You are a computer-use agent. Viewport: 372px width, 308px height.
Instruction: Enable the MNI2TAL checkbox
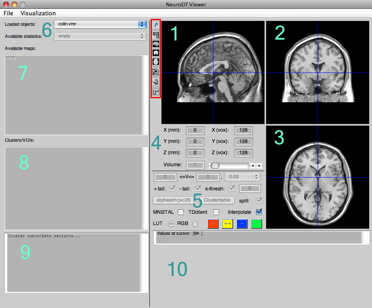coord(181,212)
